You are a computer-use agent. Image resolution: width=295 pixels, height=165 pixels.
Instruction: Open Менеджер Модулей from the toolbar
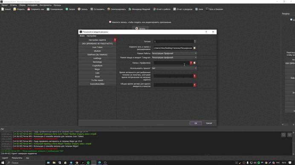click(x=130, y=9)
